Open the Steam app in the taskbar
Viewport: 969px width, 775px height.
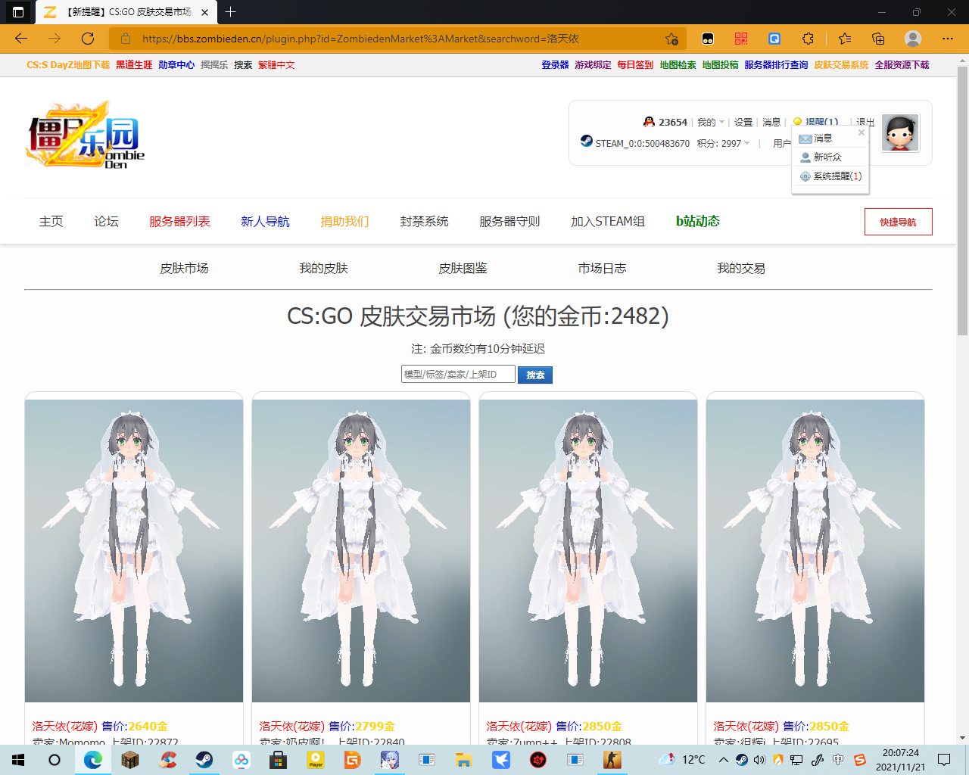pos(204,760)
